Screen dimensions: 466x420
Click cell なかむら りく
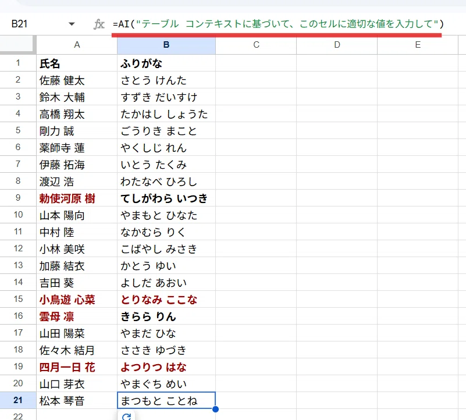166,232
